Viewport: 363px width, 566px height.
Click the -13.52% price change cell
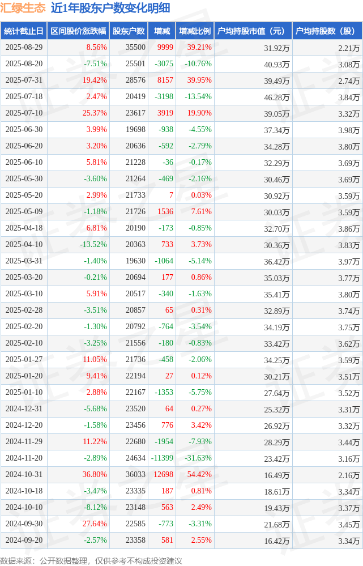pos(93,244)
